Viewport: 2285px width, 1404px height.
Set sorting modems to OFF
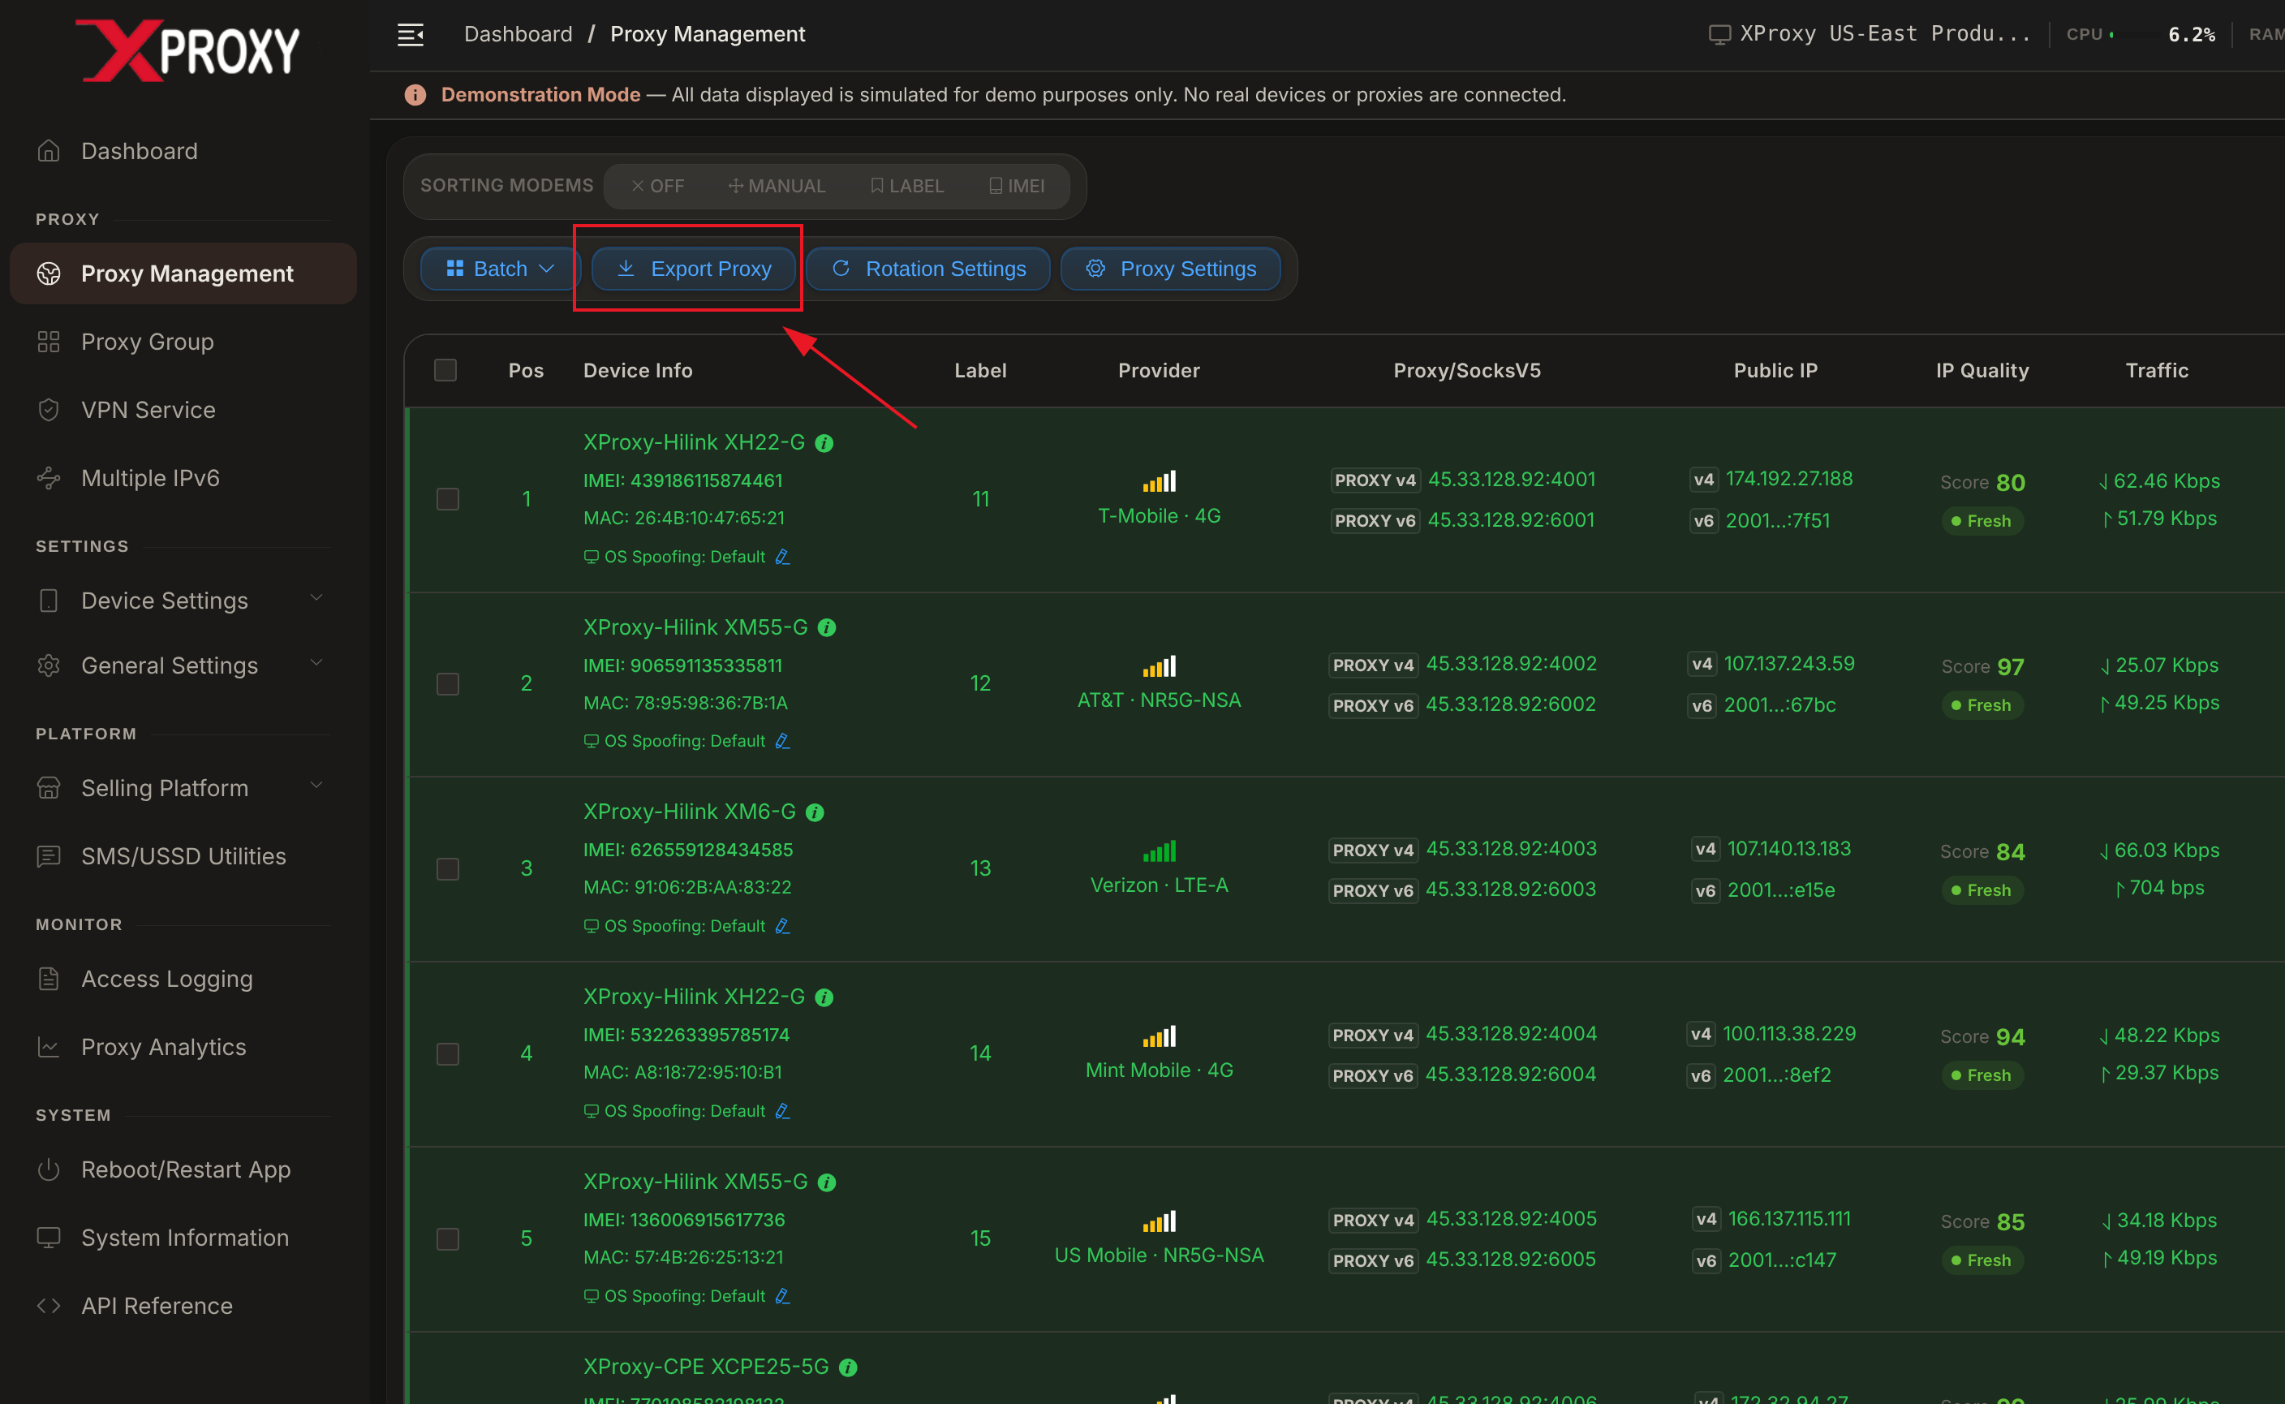click(657, 186)
